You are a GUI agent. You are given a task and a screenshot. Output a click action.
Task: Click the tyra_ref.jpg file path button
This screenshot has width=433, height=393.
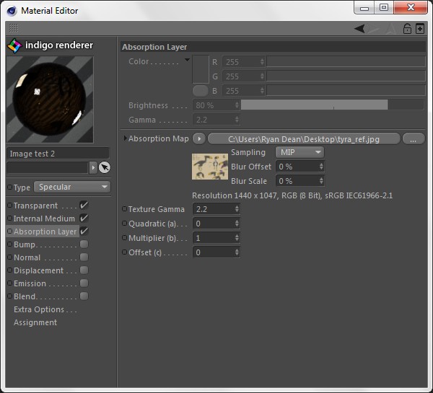point(303,138)
